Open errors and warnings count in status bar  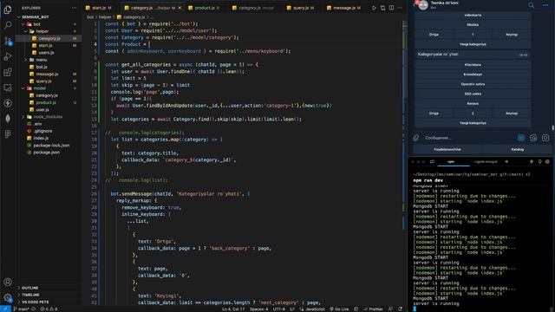[x=49, y=309]
